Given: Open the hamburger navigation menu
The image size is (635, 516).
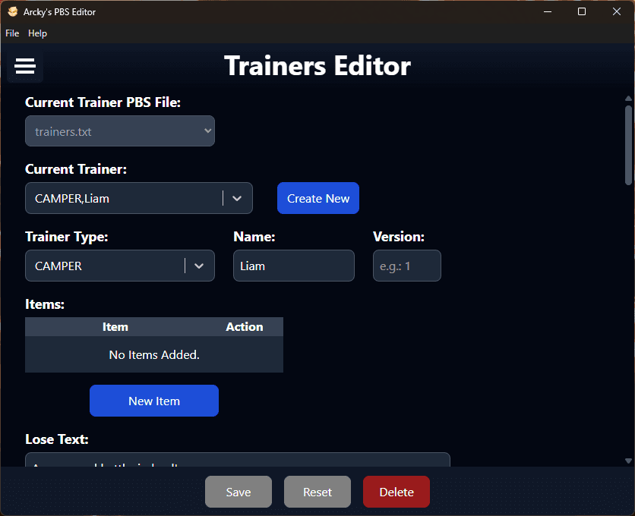Looking at the screenshot, I should click(25, 67).
